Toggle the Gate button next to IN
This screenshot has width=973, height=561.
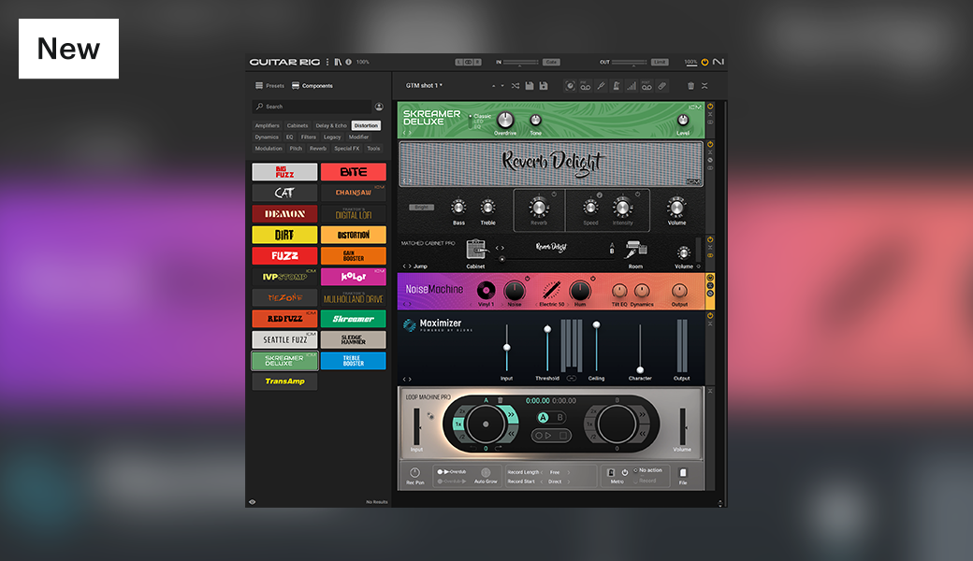click(x=551, y=62)
